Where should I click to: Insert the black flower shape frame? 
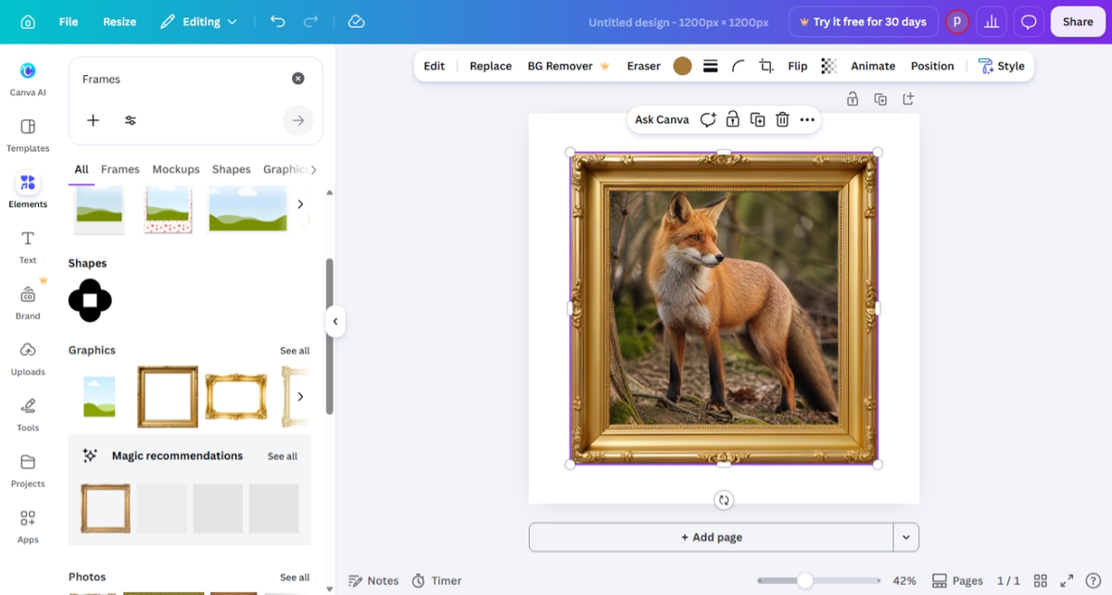tap(90, 301)
